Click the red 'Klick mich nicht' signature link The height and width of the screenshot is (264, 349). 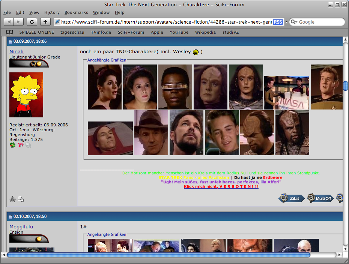tap(221, 186)
